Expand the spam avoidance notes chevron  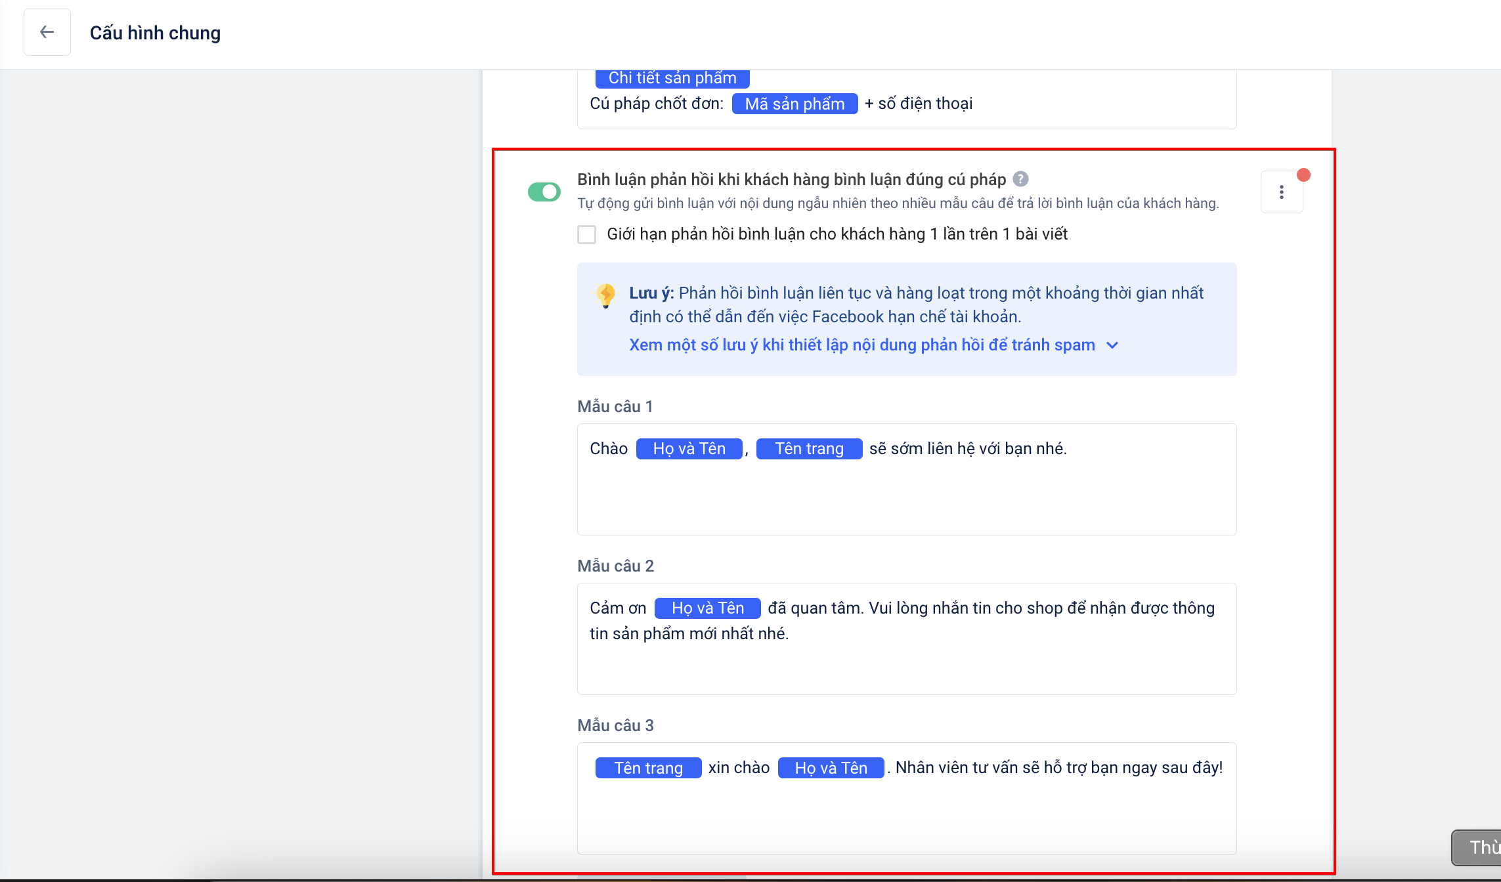(1112, 345)
